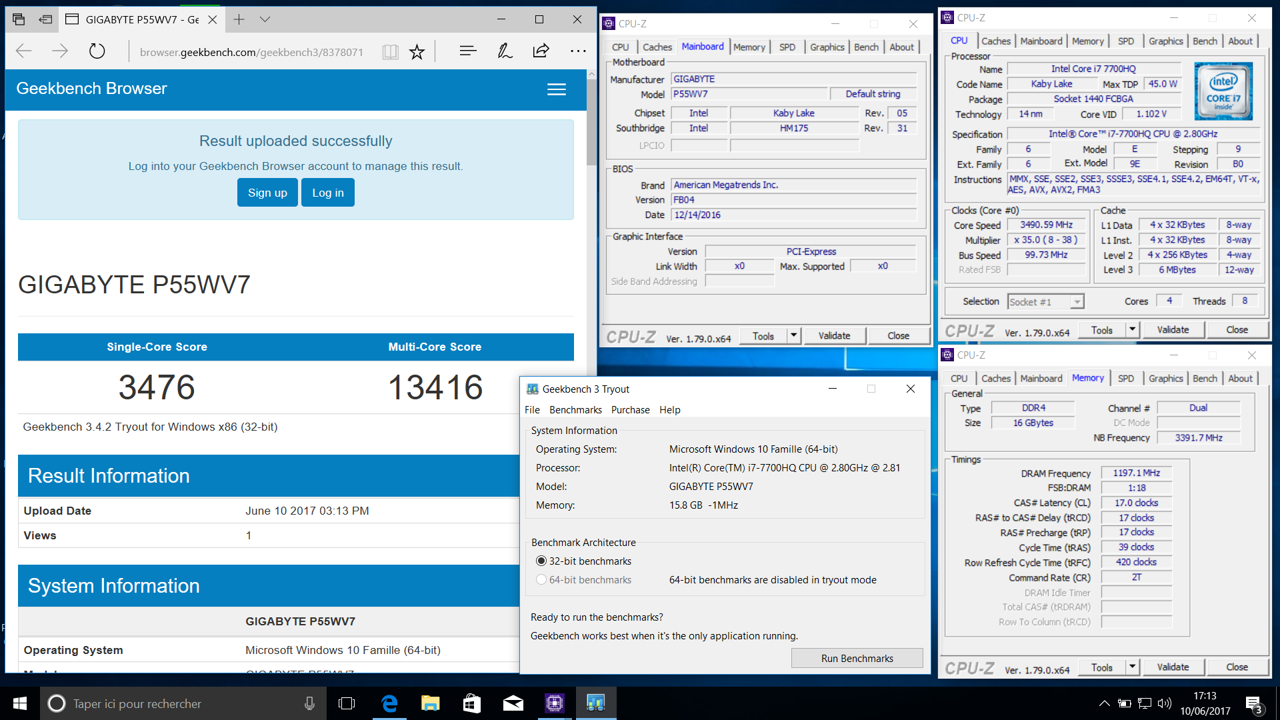Click multi-core score 13416
Viewport: 1280px width, 720px height.
(x=435, y=387)
